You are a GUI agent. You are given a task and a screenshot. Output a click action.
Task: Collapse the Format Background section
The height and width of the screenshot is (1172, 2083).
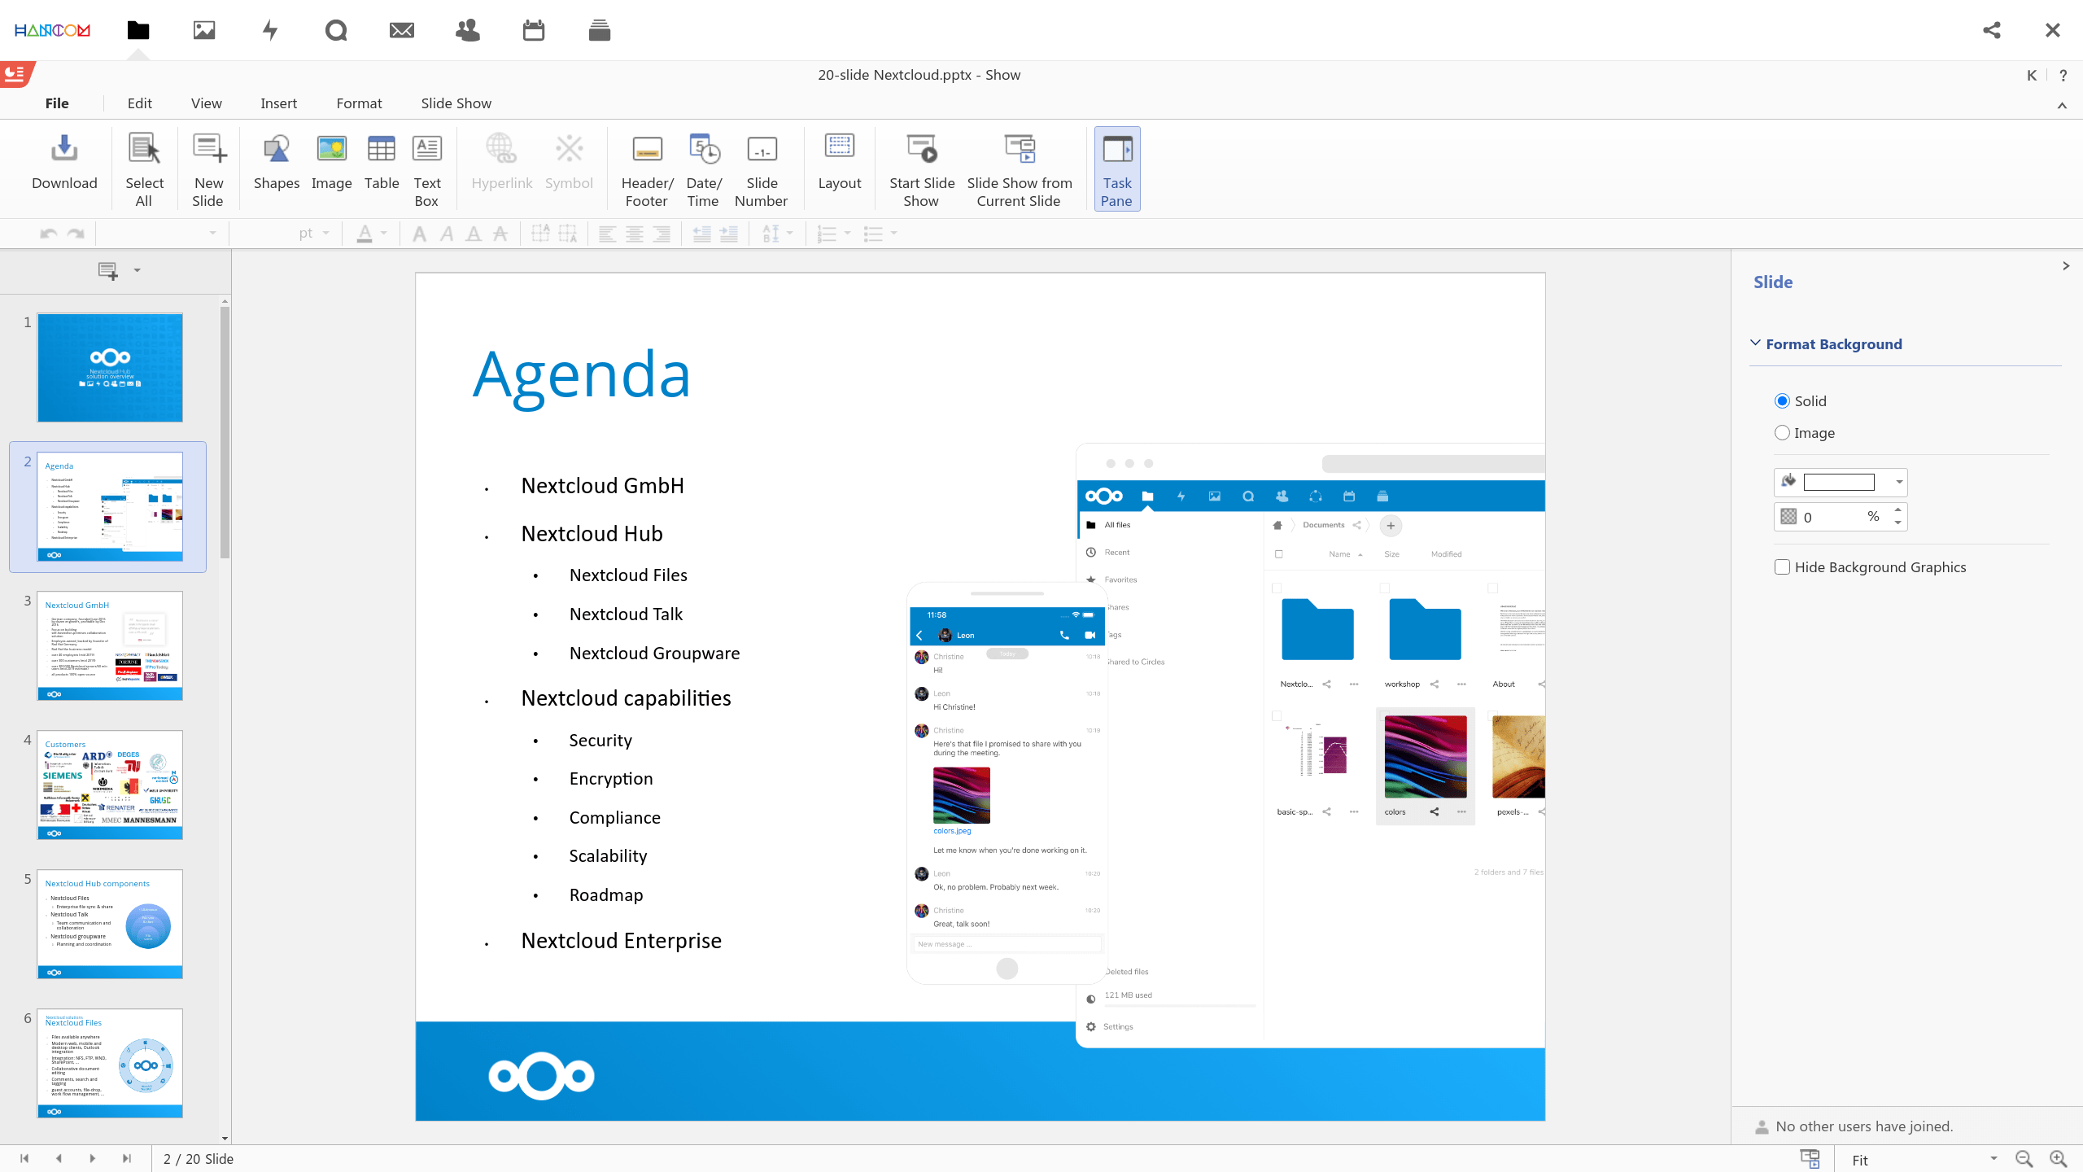tap(1755, 343)
